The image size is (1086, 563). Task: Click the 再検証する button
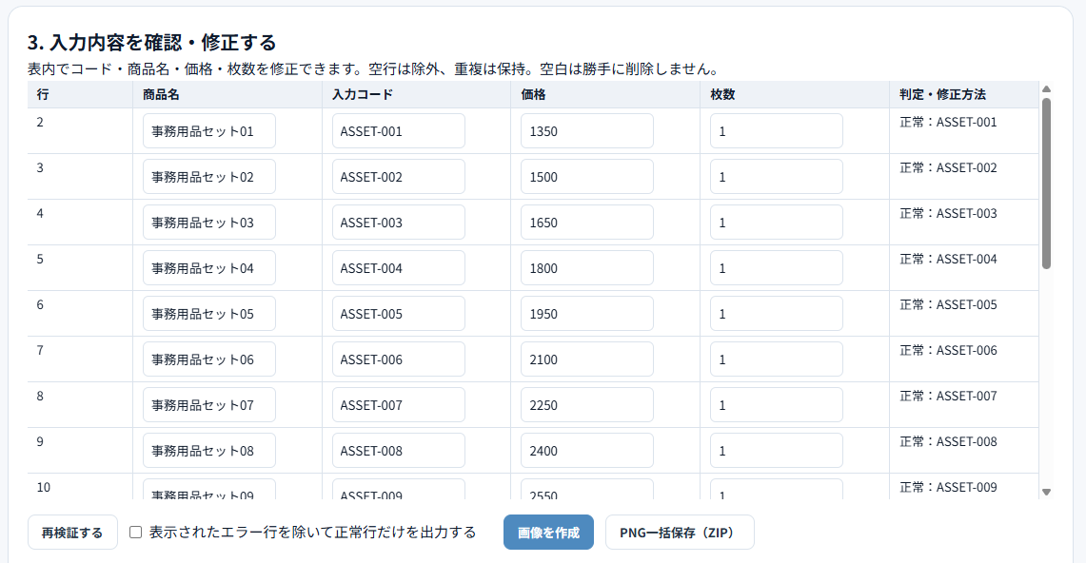click(x=72, y=532)
